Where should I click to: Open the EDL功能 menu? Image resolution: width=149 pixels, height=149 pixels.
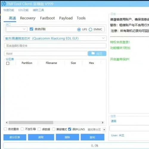(x=24, y=10)
